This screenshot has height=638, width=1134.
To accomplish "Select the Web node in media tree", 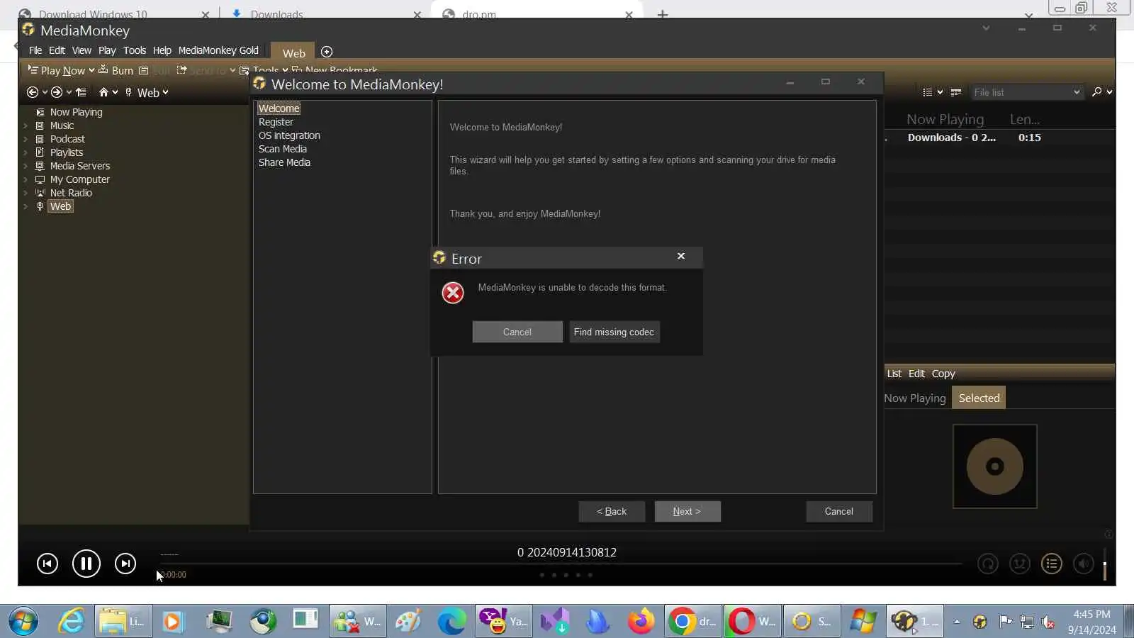I will point(60,206).
